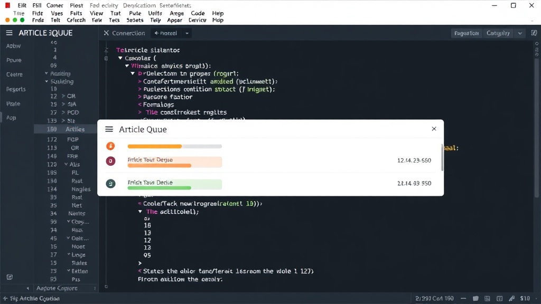Click the dialog vertical scrollbar
541x304 pixels.
(x=442, y=157)
